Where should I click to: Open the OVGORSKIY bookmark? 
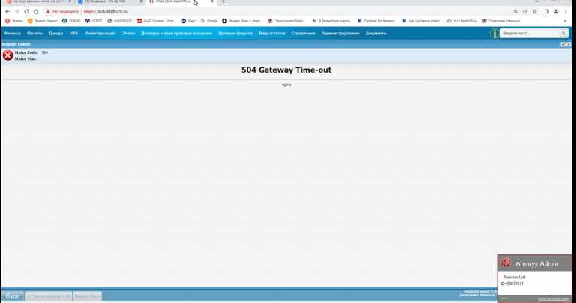pos(119,21)
